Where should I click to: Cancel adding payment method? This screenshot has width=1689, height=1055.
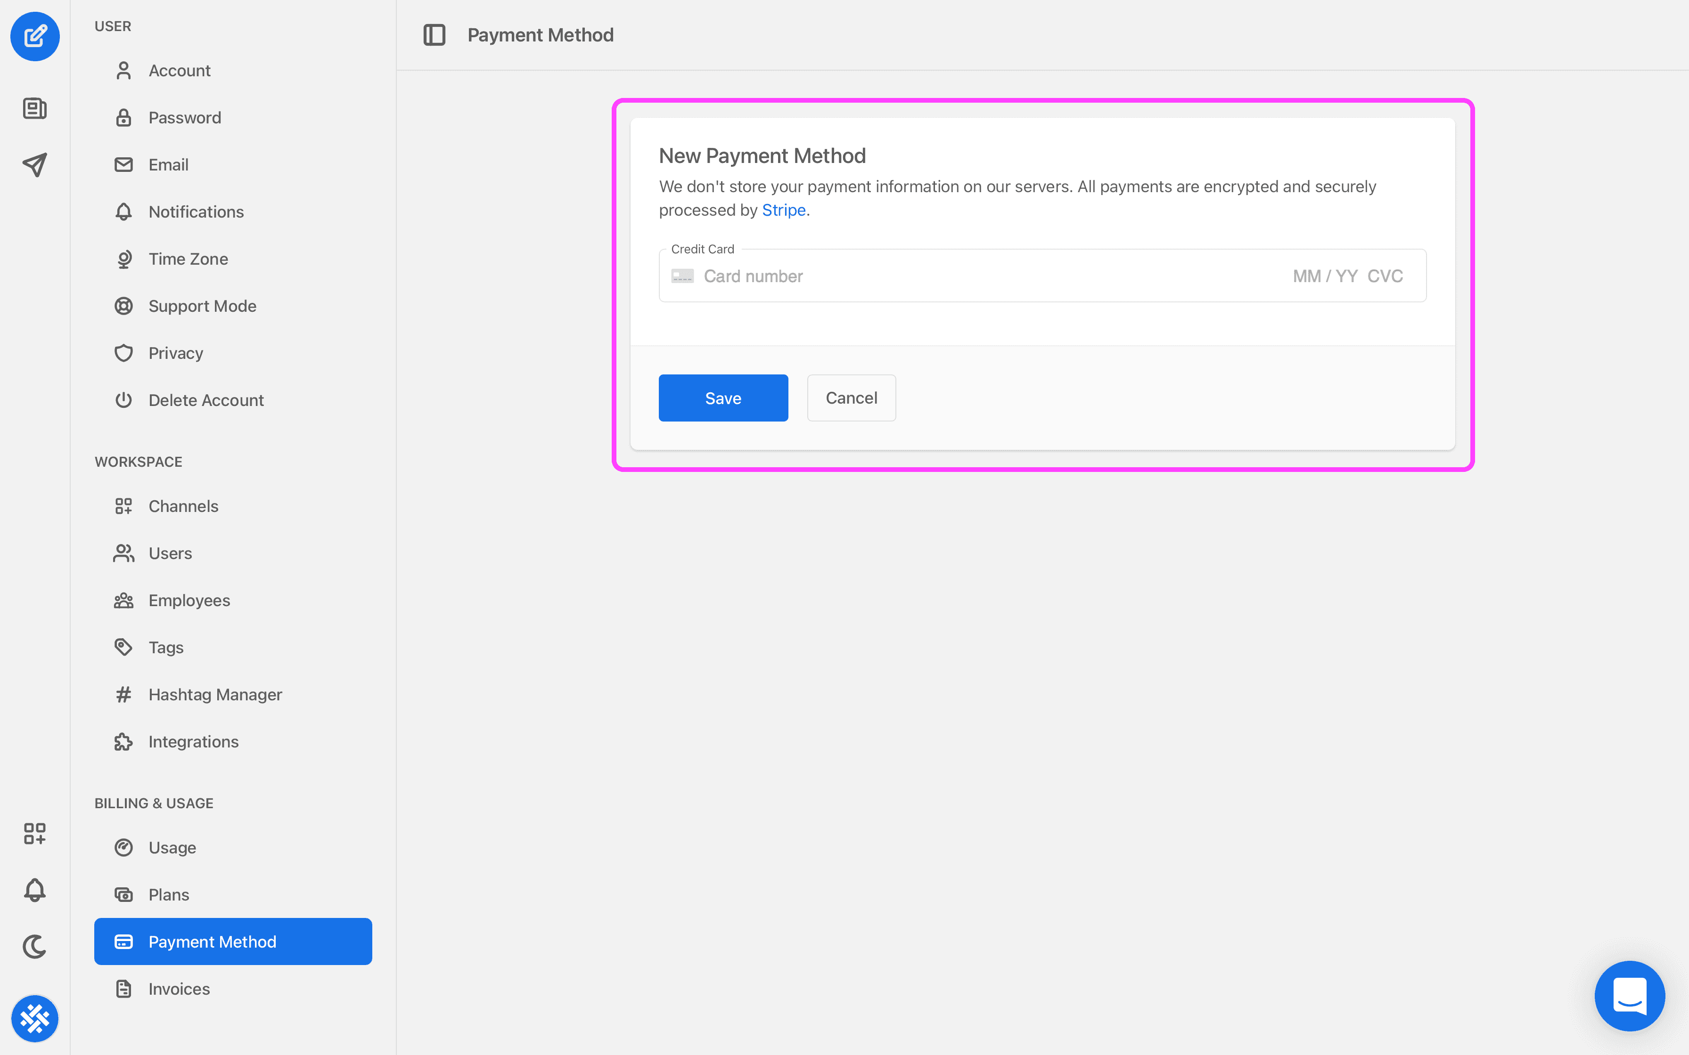coord(852,398)
